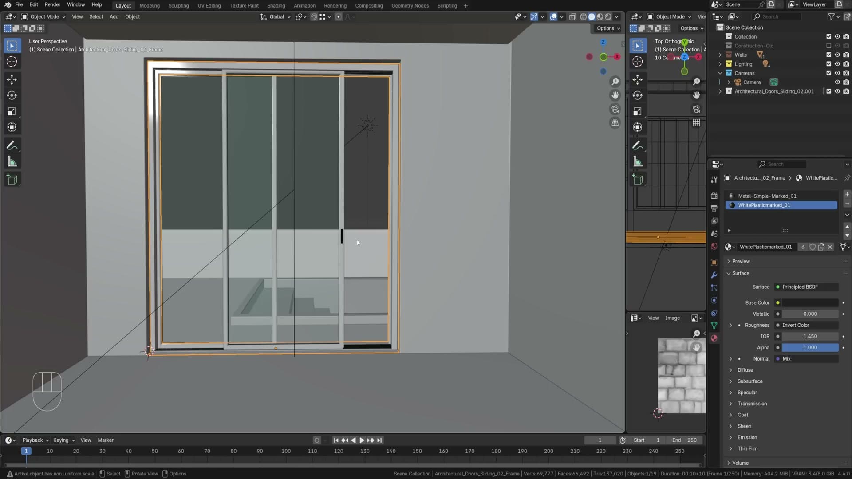This screenshot has width=852, height=479.
Task: Open the Render menu
Action: (x=52, y=5)
